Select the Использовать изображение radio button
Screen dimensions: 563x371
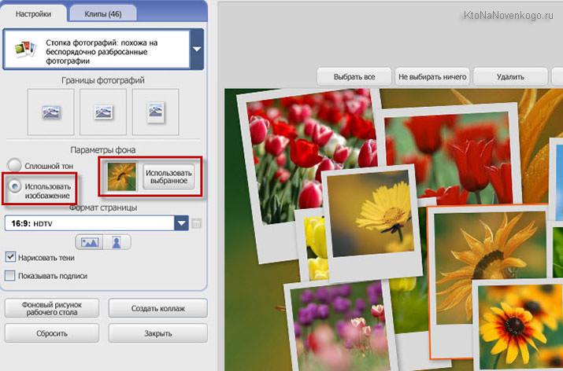15,186
